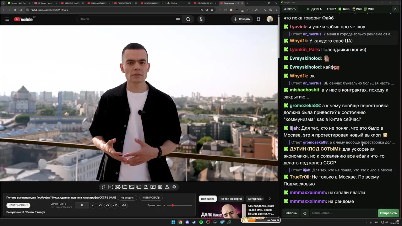
Task: Click the sound-waves icon in the player toolbar
Action: click(x=111, y=187)
